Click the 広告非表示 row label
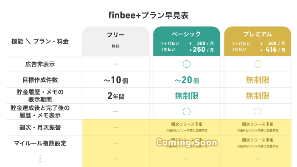This screenshot has height=167, width=297. 40,64
